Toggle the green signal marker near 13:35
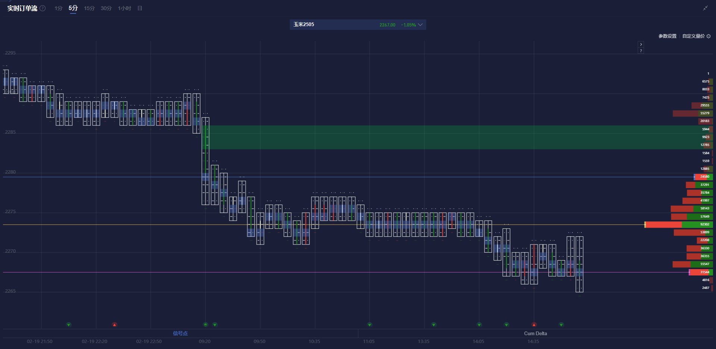The width and height of the screenshot is (716, 349). (433, 324)
